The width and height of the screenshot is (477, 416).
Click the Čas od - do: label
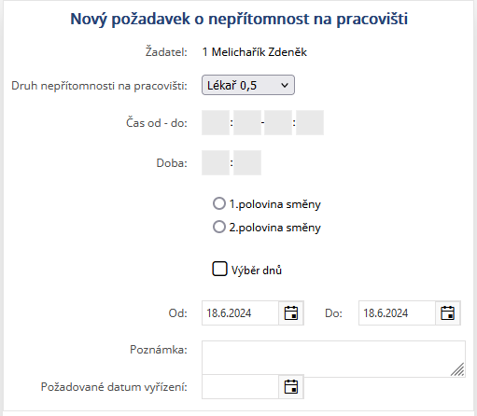point(157,123)
